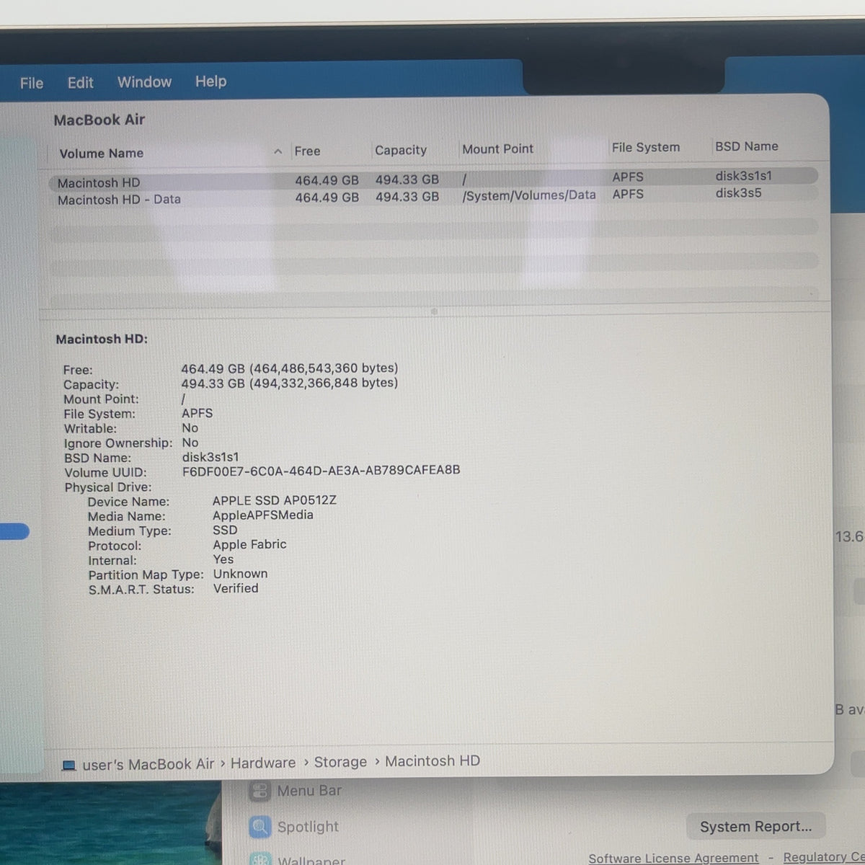Open Spotlight settings in System Settings
The image size is (865, 865).
[x=308, y=827]
